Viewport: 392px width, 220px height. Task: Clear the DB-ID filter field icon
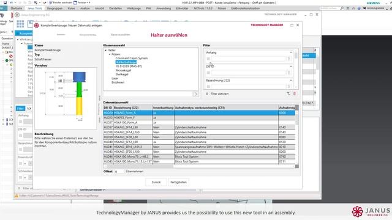(x=288, y=73)
